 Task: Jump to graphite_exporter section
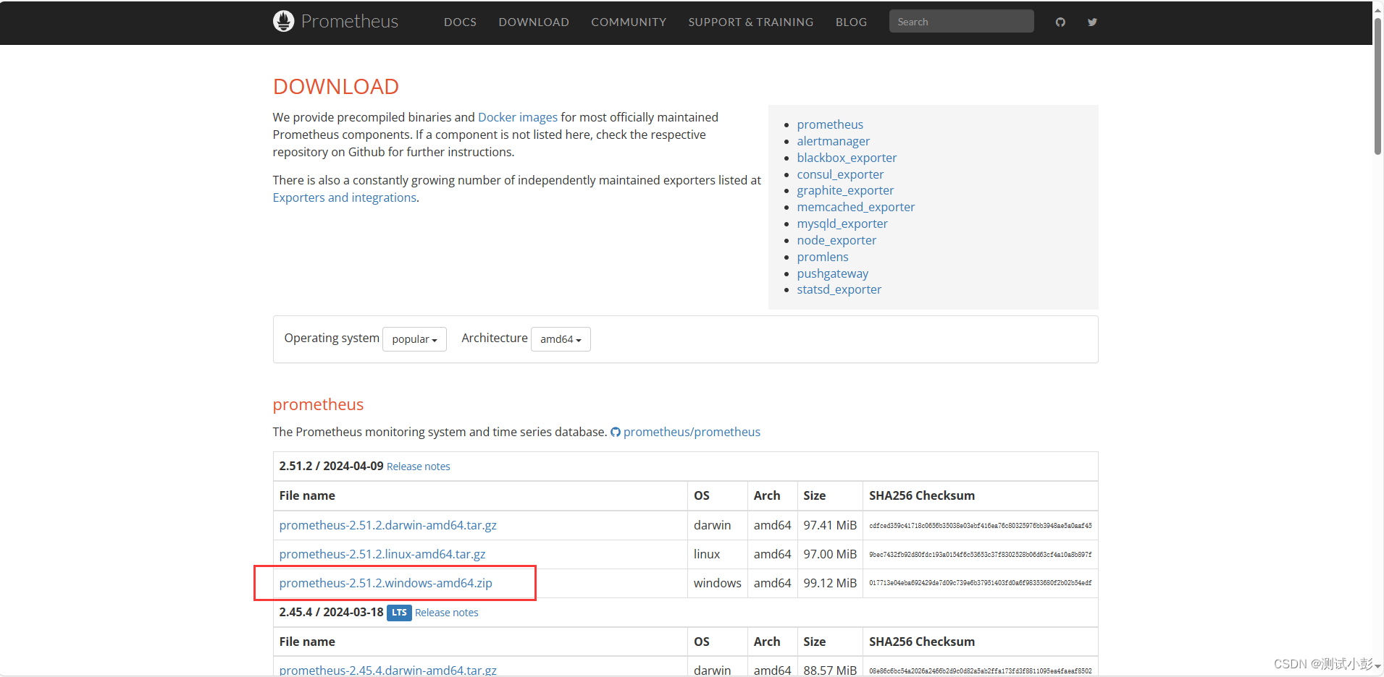(x=845, y=190)
